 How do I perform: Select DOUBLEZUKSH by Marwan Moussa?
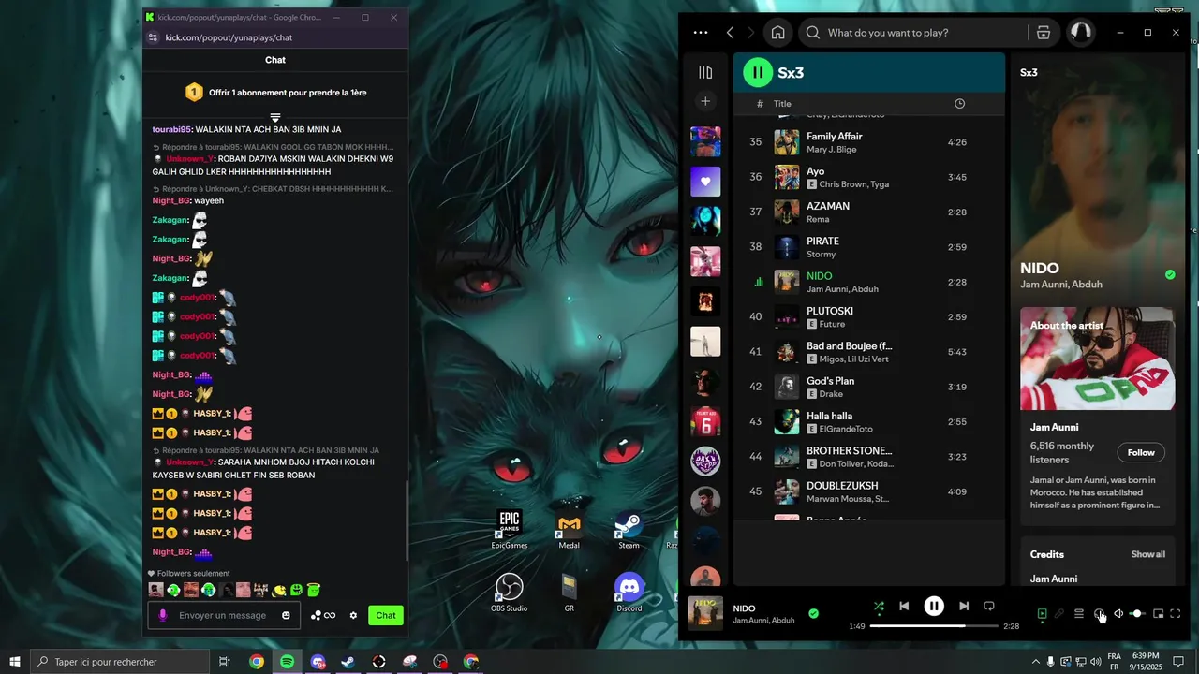coord(868,491)
